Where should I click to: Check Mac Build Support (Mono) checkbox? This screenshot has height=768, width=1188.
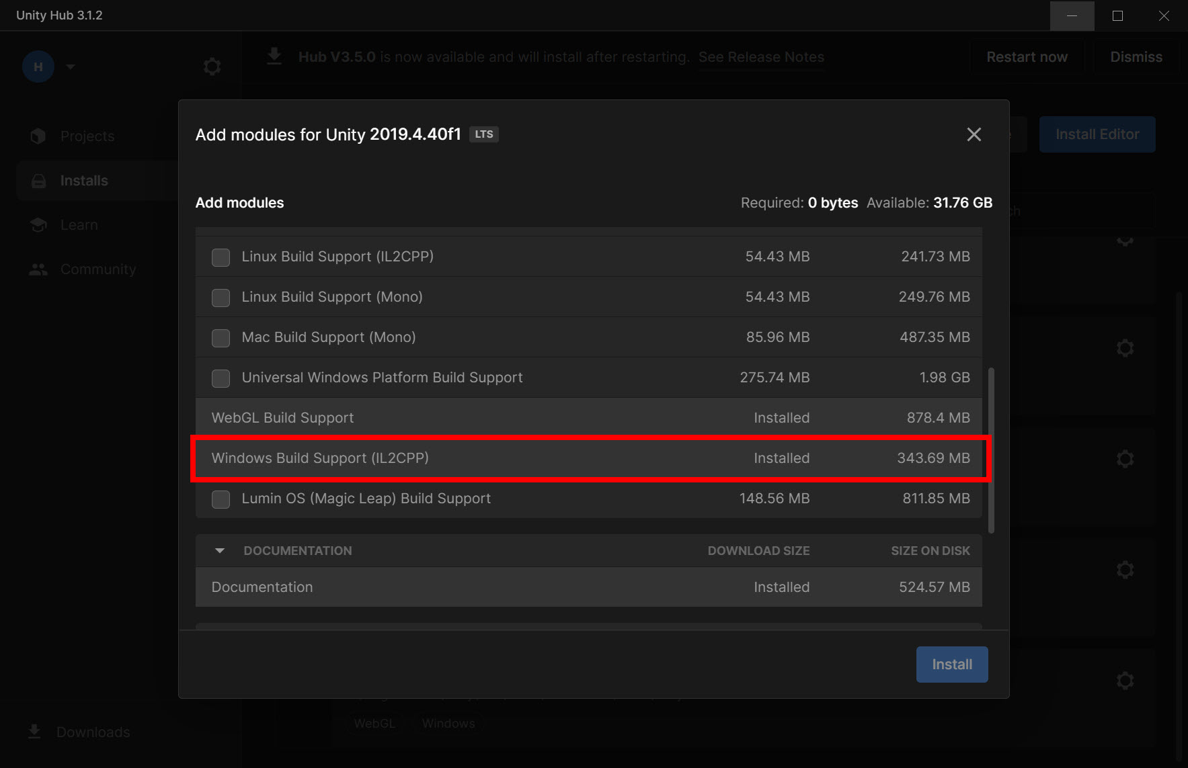point(221,338)
